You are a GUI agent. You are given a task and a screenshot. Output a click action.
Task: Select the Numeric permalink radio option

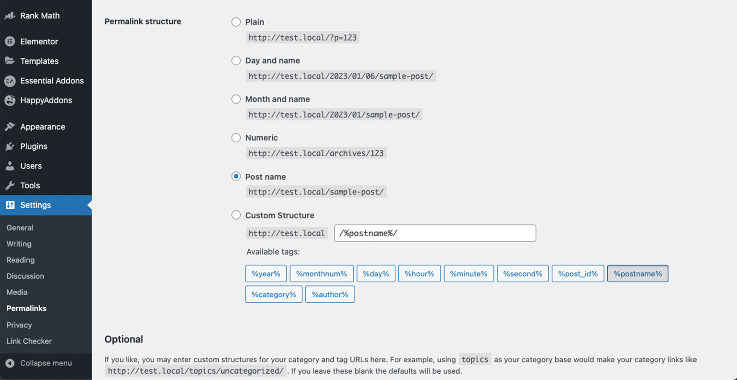pos(236,137)
